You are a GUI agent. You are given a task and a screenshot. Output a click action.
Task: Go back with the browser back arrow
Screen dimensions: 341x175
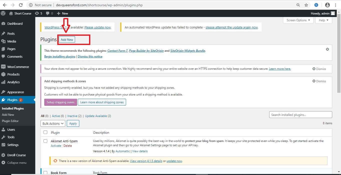click(5, 5)
